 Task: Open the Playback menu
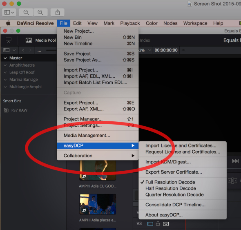coord(130,23)
